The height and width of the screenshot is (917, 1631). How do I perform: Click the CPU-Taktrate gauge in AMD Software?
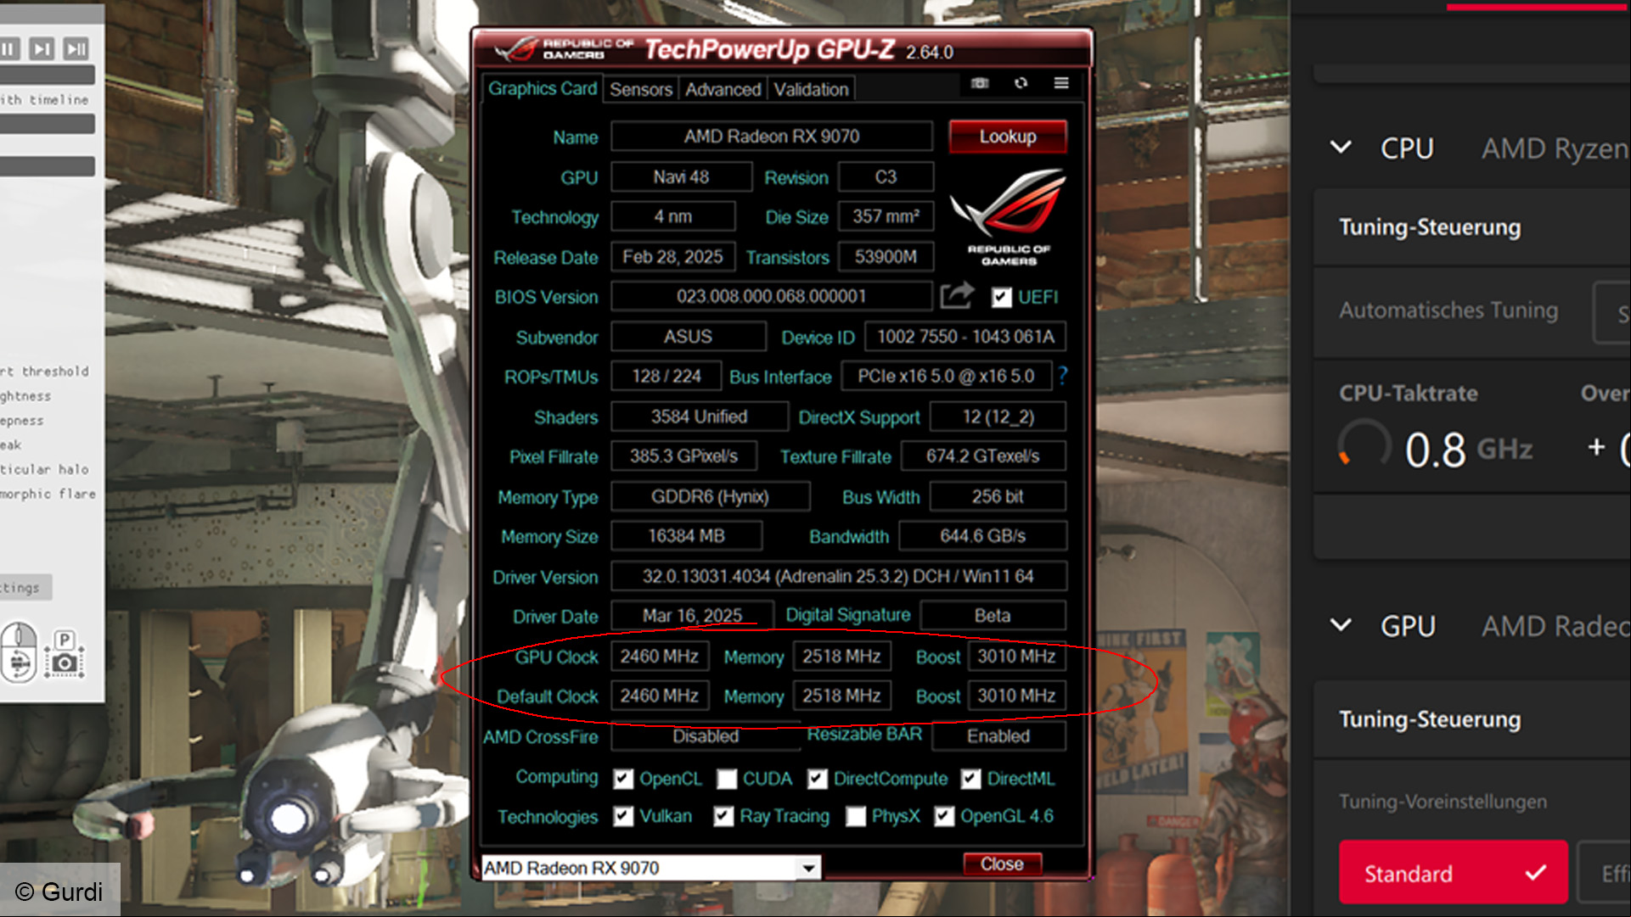[x=1364, y=445]
